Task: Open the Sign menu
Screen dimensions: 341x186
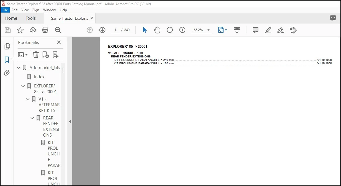Action: point(36,10)
